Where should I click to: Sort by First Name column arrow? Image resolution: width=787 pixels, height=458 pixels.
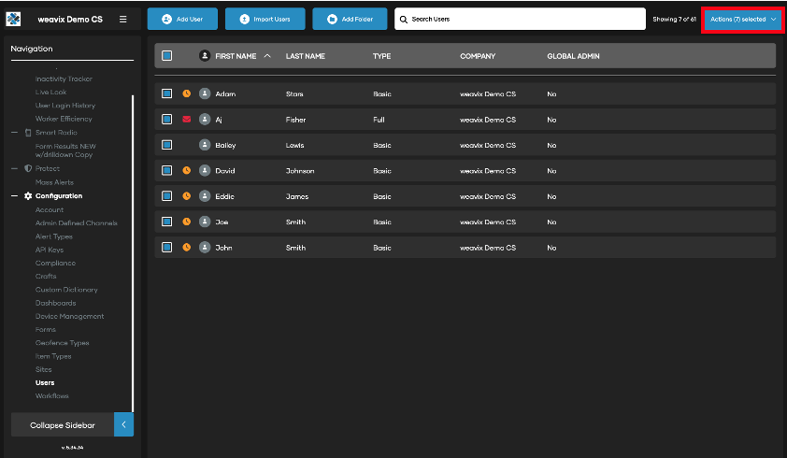click(x=268, y=56)
